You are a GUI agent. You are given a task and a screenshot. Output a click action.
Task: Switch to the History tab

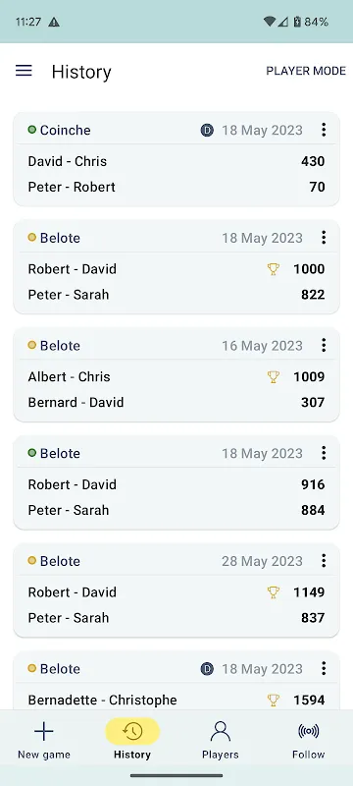click(x=132, y=740)
